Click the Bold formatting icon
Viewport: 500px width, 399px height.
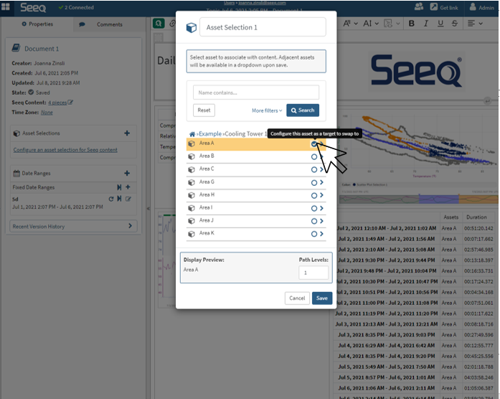(x=412, y=23)
